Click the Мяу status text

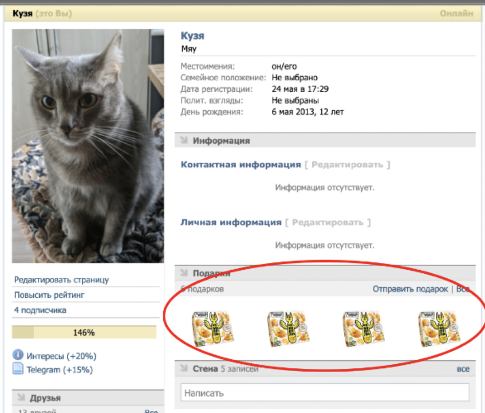pyautogui.click(x=189, y=49)
